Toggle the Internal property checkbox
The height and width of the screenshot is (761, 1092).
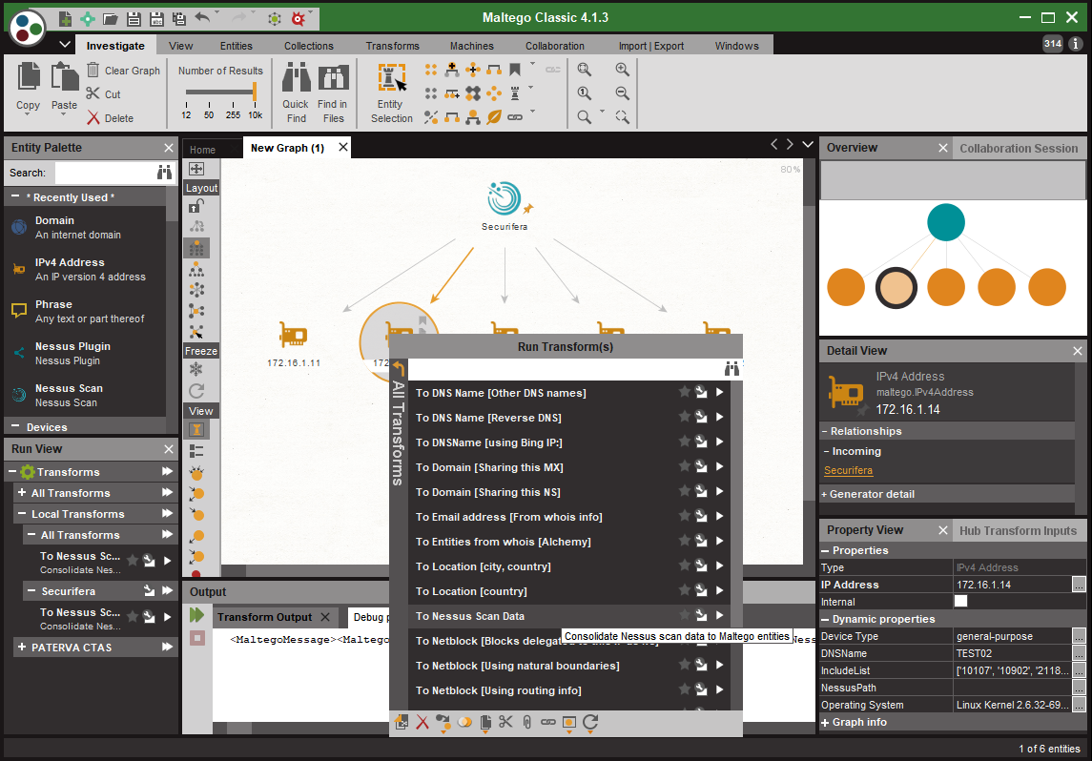pyautogui.click(x=960, y=601)
